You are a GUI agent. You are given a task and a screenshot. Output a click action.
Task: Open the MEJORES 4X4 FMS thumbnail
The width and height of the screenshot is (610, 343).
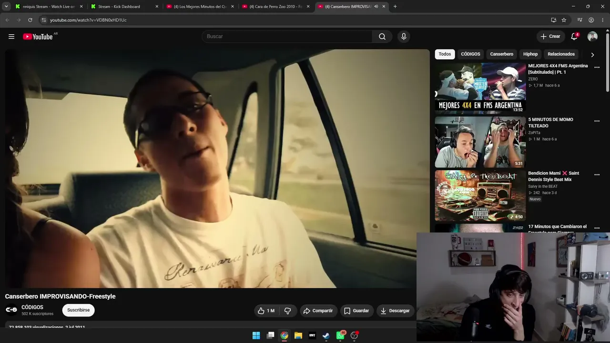click(480, 88)
